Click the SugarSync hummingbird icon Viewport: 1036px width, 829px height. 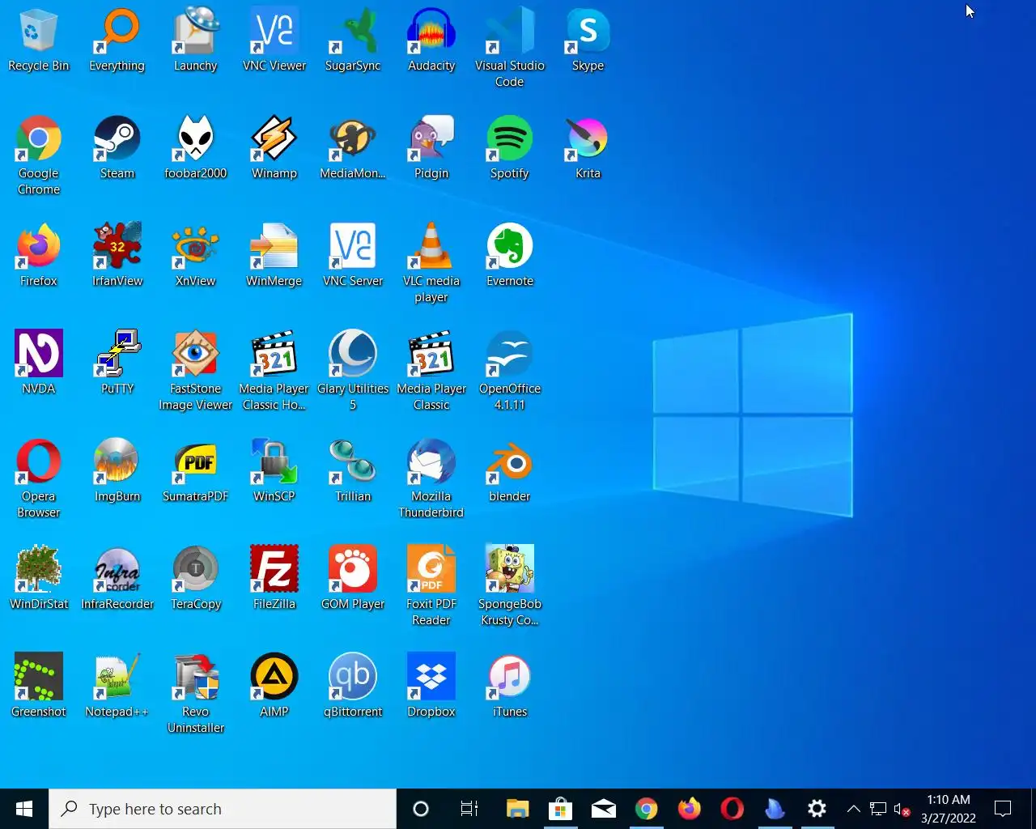click(352, 40)
